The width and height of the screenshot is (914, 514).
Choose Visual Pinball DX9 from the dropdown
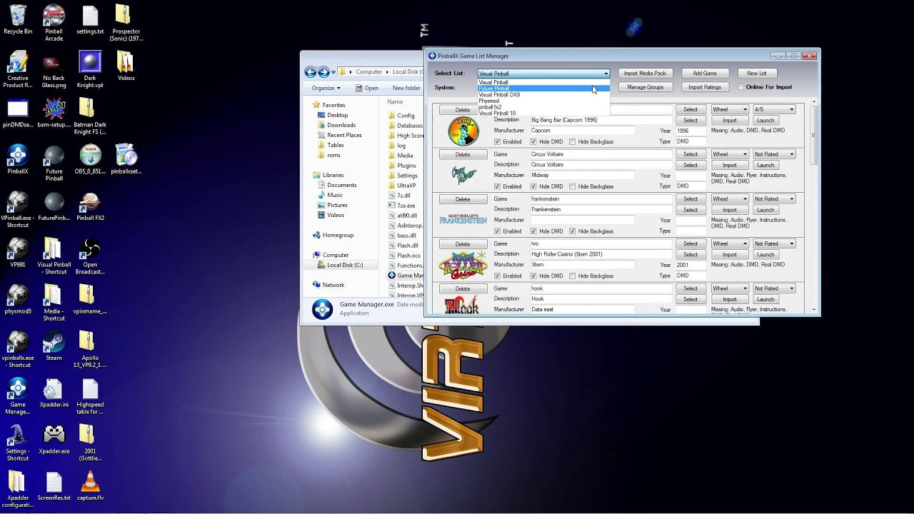(543, 95)
